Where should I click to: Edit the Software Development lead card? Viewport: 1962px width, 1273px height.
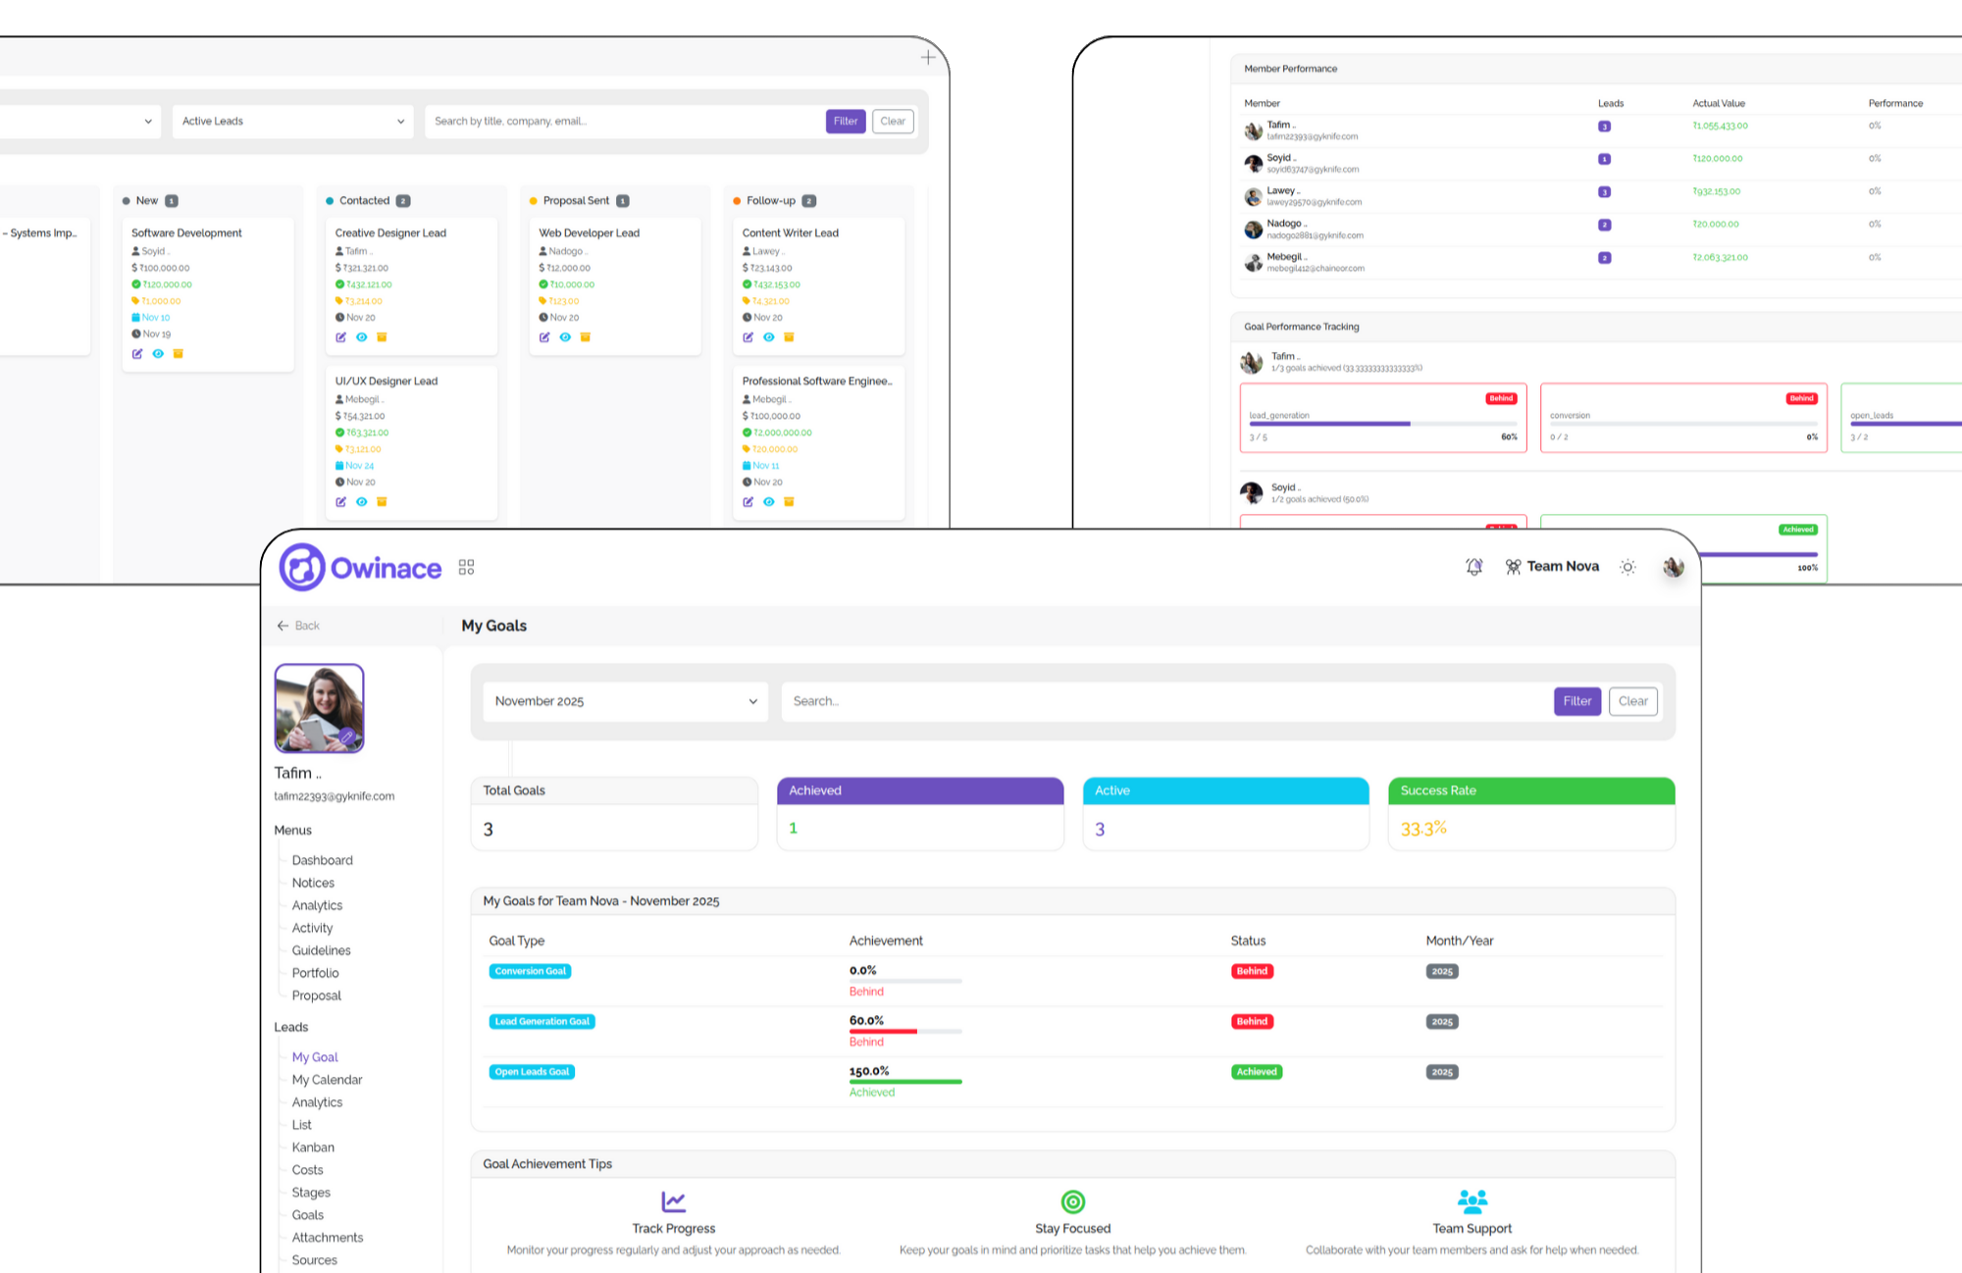pos(137,354)
